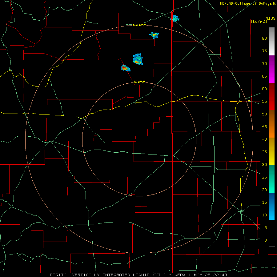The height and width of the screenshot is (277, 277).
Task: Click the 80 value on the color scale
Action: (264, 38)
